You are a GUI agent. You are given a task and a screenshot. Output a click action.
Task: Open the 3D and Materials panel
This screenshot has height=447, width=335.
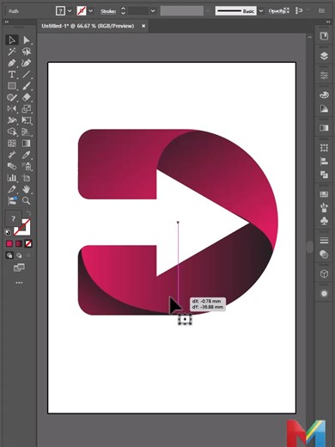324,274
